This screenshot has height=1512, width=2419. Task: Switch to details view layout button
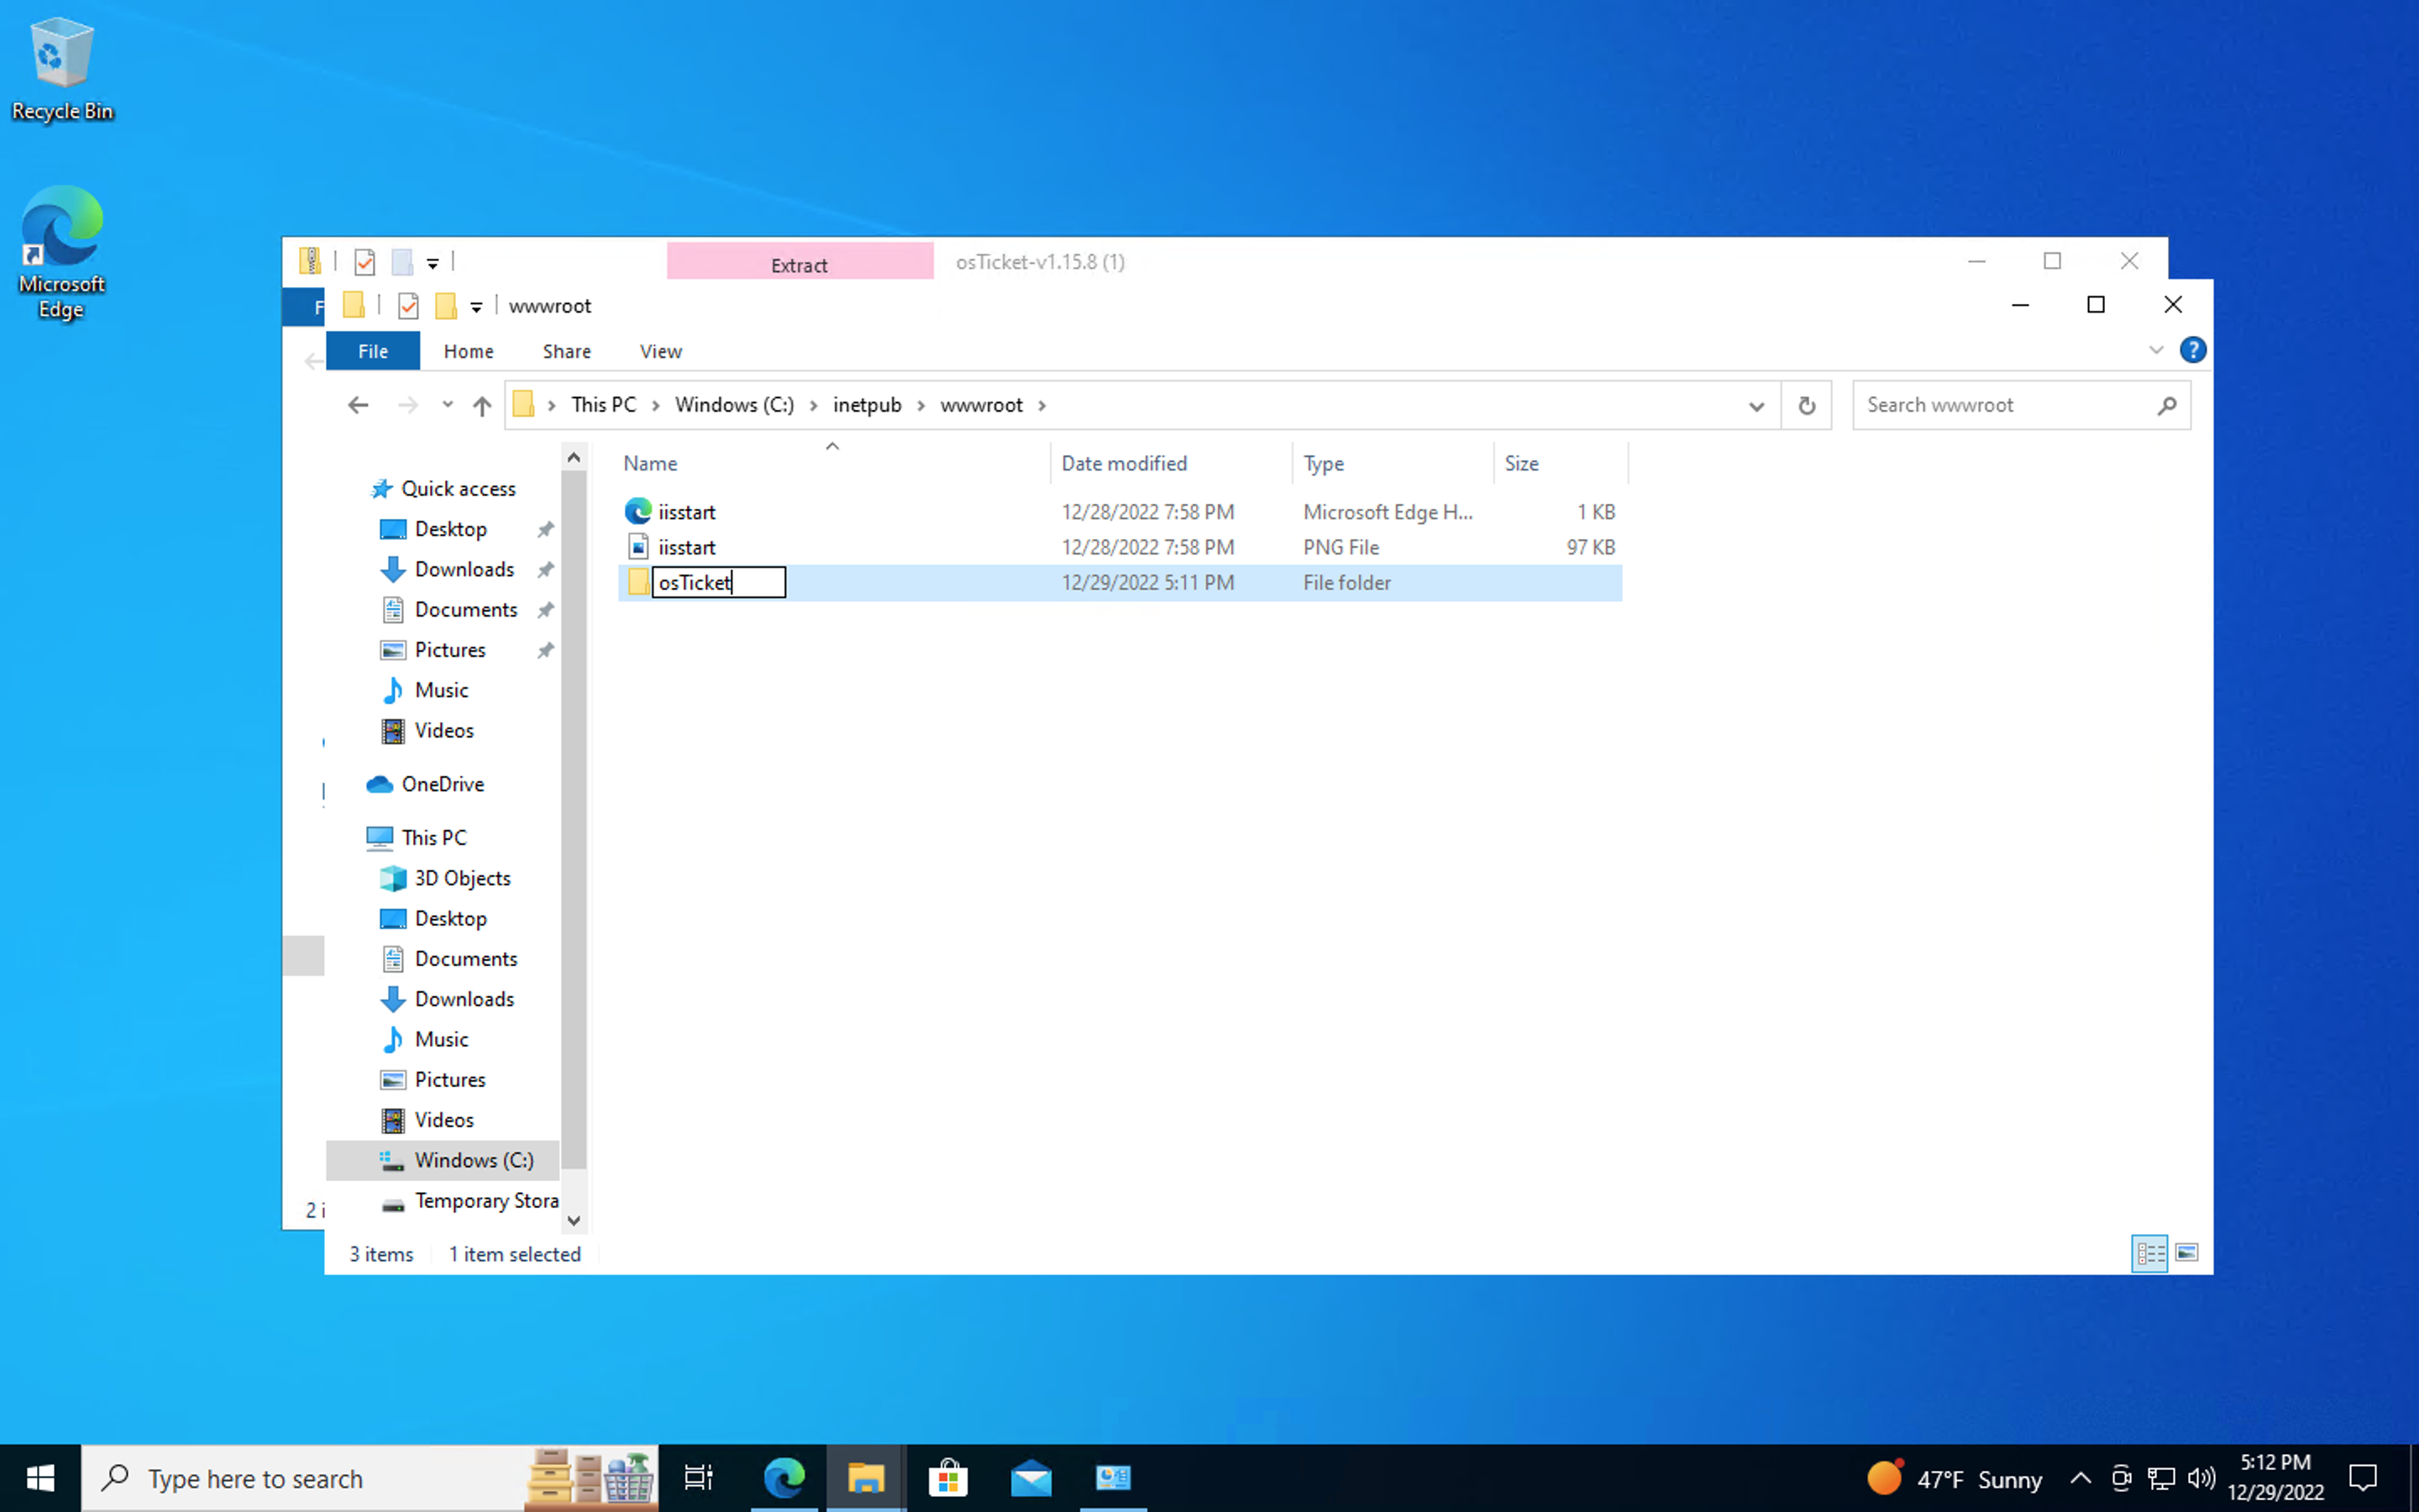pos(2149,1253)
